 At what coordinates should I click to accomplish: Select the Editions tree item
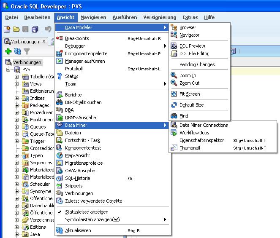click(38, 227)
